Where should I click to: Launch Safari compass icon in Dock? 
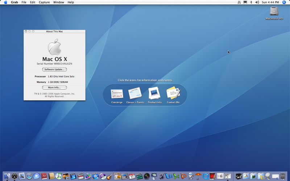tap(29, 176)
